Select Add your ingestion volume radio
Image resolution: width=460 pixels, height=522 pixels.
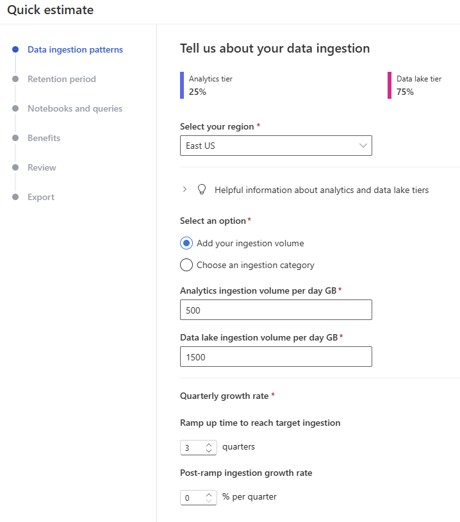click(x=186, y=243)
